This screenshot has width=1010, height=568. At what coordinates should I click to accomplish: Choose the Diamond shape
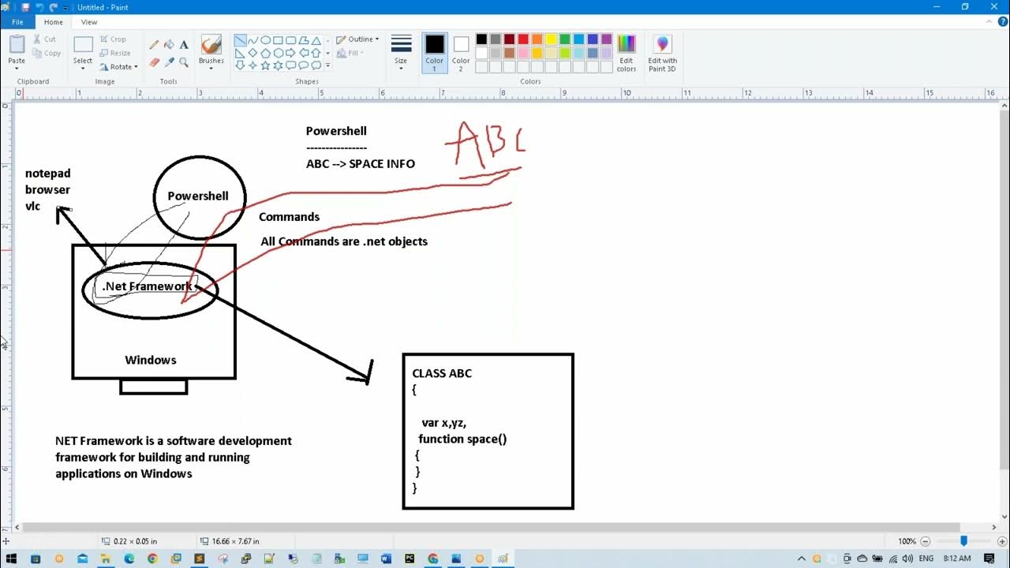252,53
